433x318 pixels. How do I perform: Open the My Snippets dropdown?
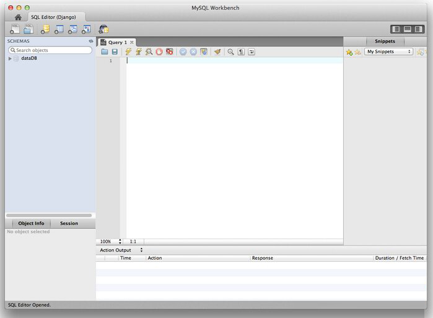click(x=388, y=52)
